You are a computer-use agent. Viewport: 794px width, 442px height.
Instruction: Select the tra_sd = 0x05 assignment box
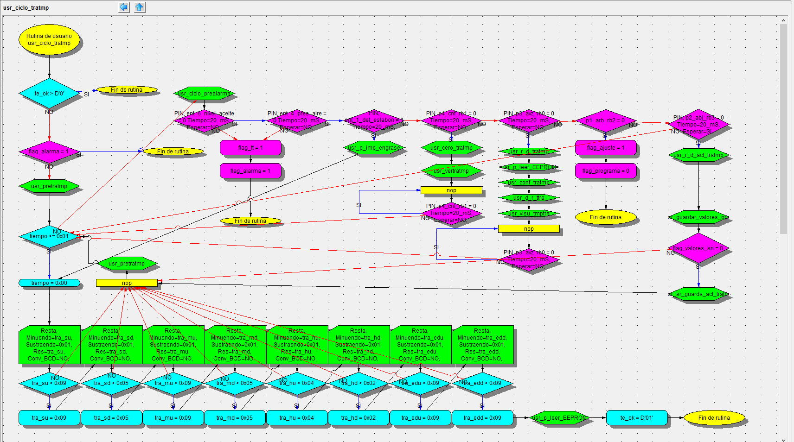click(111, 418)
